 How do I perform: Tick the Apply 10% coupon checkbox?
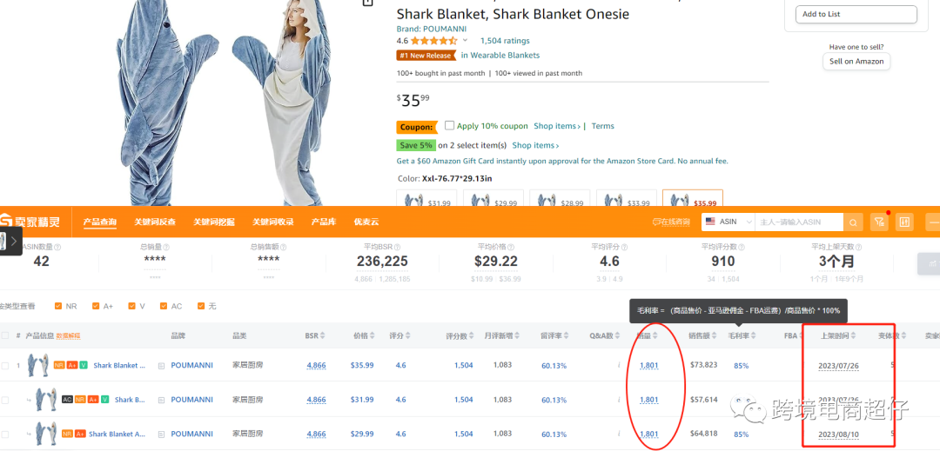tap(449, 125)
